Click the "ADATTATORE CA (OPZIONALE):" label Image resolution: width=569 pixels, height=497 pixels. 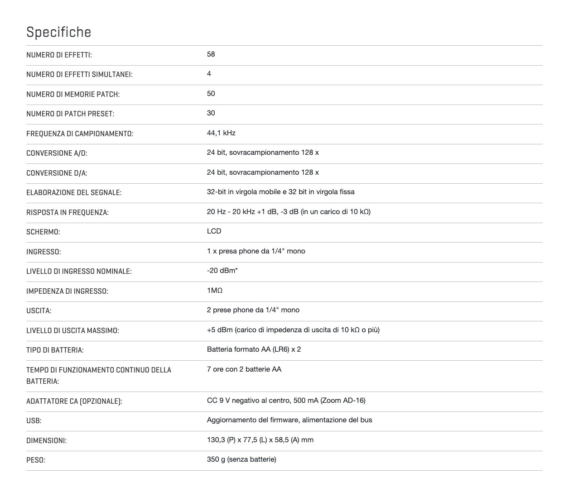(74, 401)
